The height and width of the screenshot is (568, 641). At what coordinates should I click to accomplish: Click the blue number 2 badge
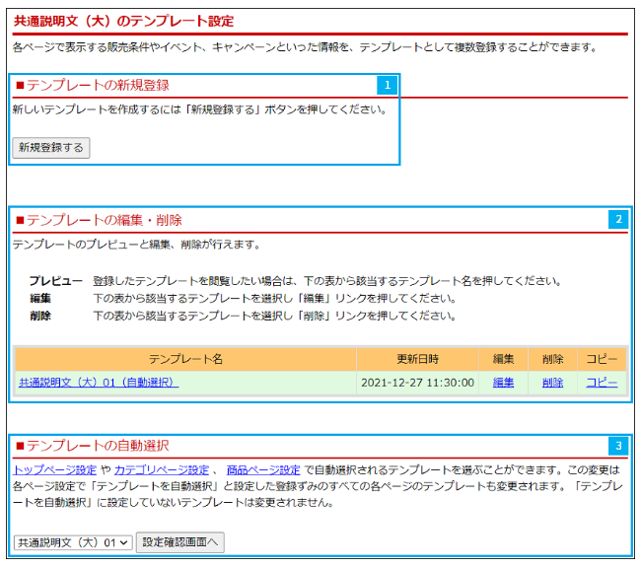click(x=618, y=219)
